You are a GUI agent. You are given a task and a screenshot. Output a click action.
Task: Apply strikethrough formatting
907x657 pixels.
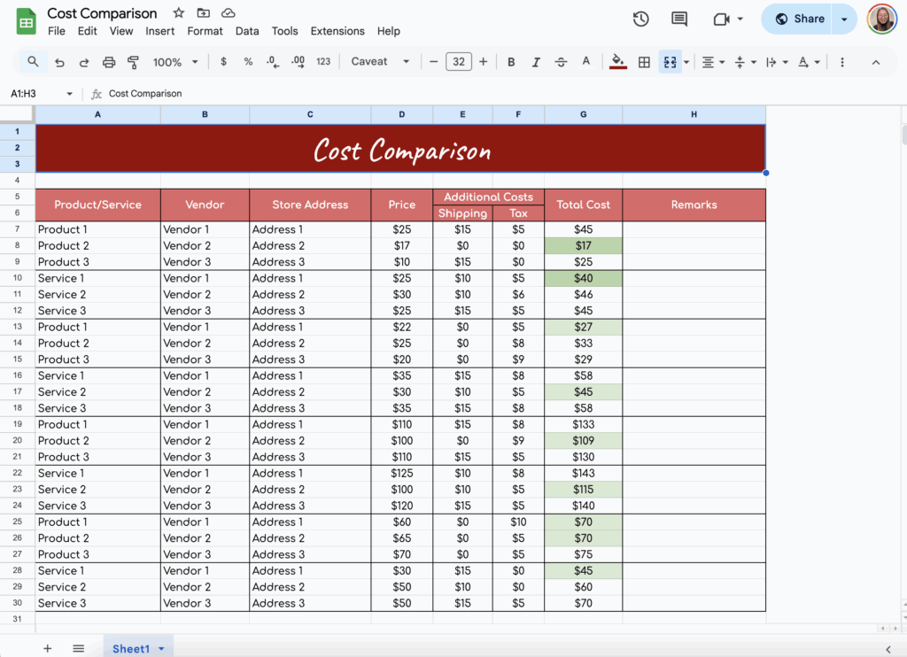point(561,63)
